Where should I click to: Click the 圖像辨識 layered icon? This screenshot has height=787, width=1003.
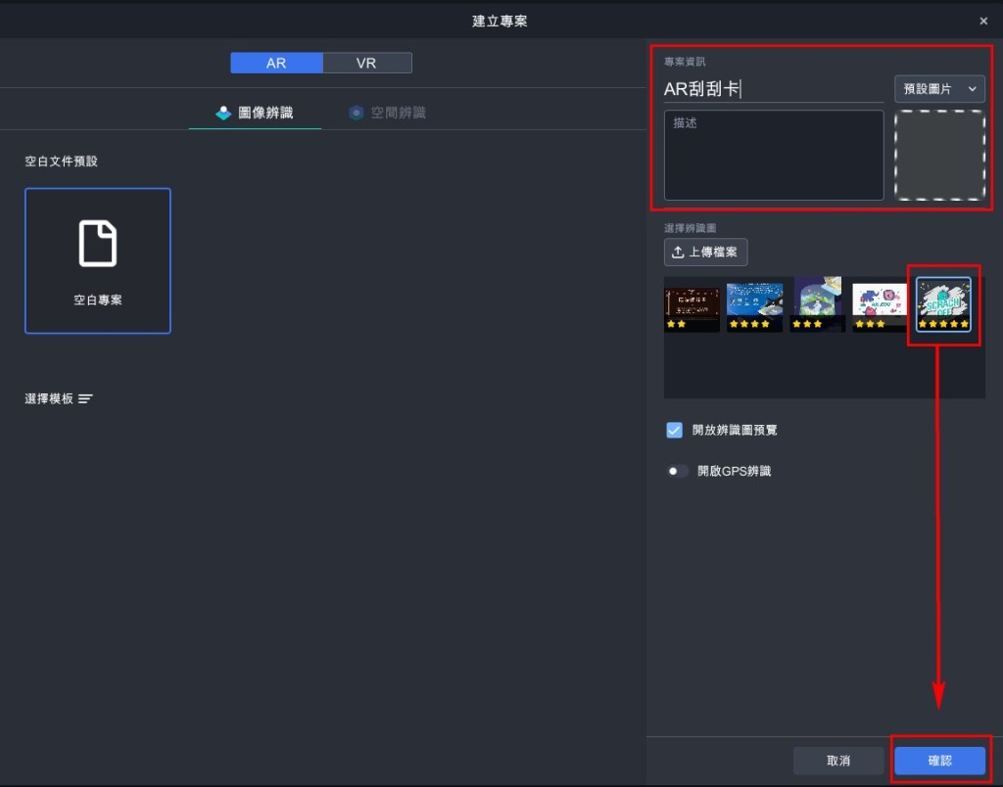[223, 113]
